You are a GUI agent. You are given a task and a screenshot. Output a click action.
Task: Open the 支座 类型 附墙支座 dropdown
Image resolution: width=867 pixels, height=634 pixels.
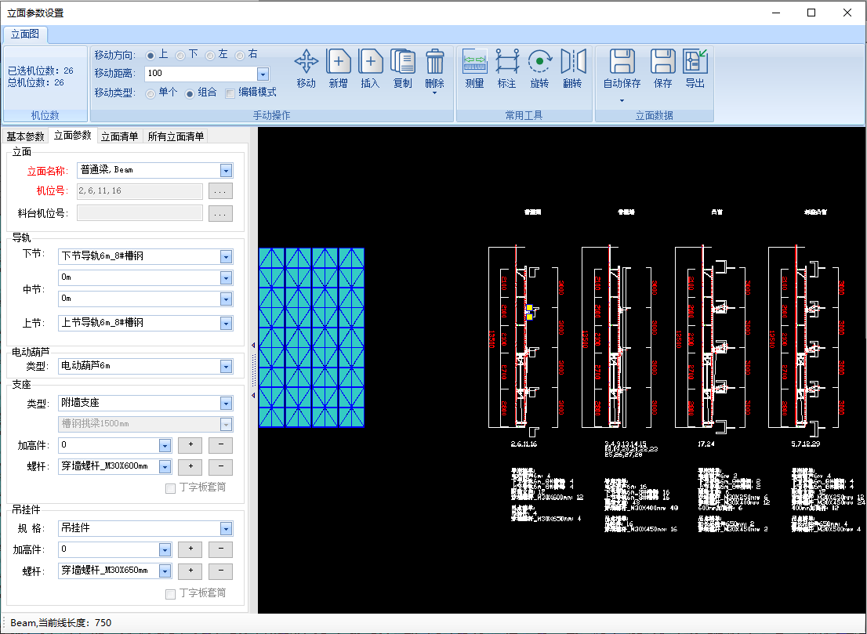coord(226,403)
